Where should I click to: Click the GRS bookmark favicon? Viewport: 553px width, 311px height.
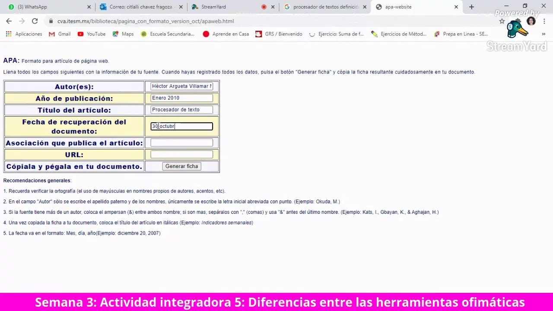258,34
